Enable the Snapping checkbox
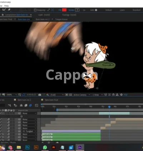This screenshot has height=151, width=143. click(35, 10)
